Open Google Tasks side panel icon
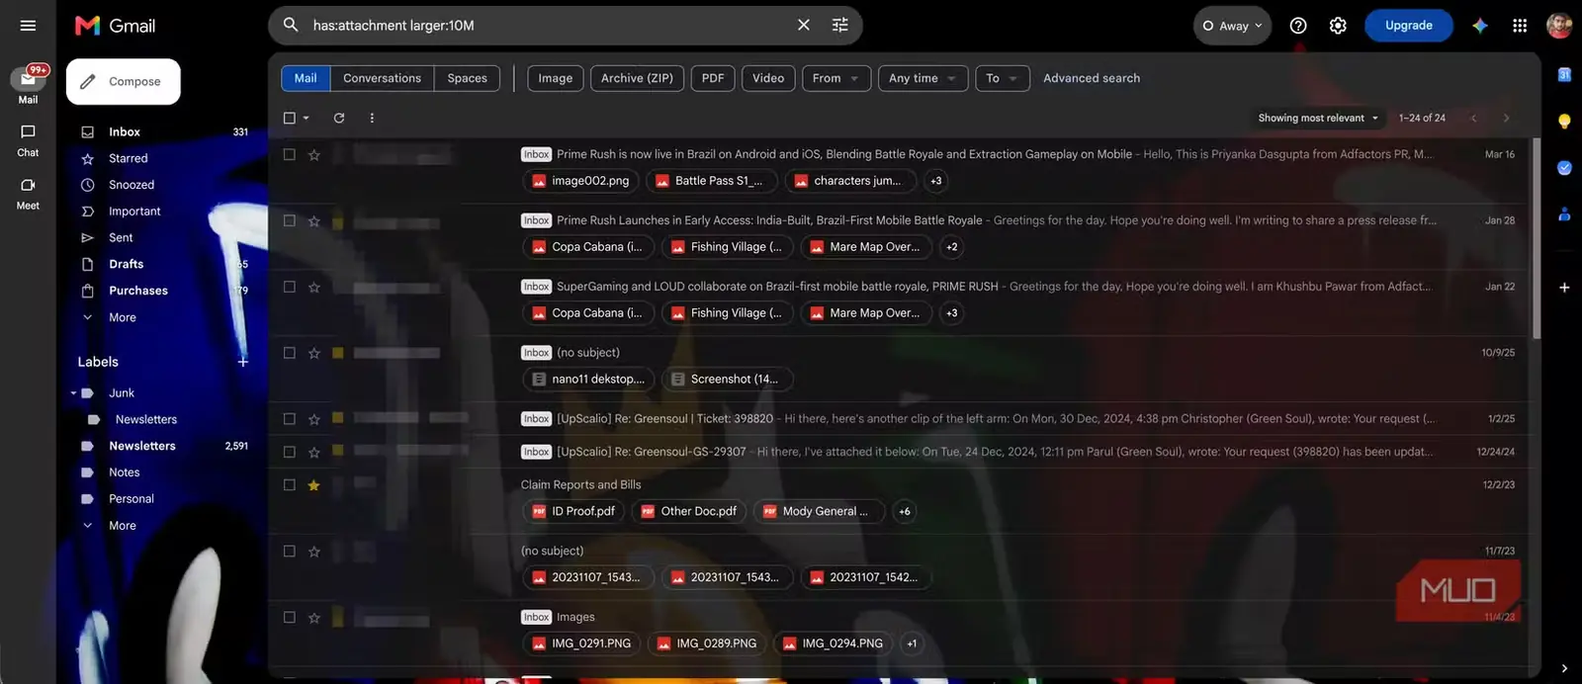Viewport: 1582px width, 684px height. [1564, 168]
